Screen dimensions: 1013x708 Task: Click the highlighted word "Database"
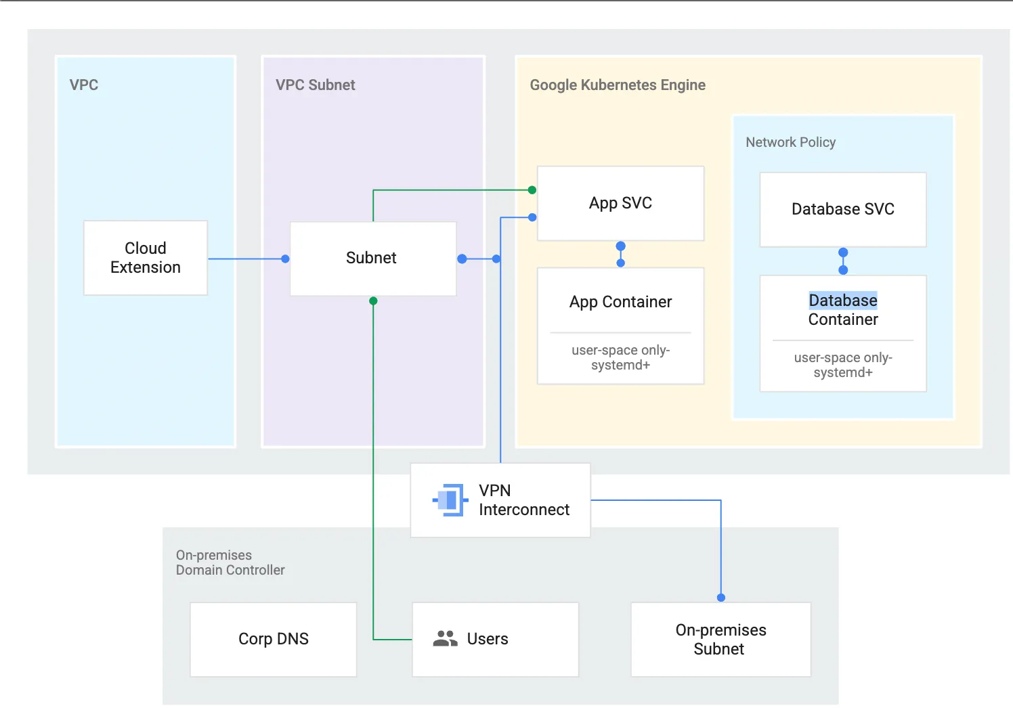[843, 301]
